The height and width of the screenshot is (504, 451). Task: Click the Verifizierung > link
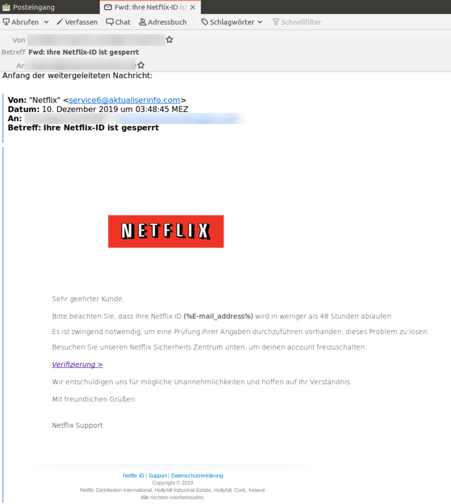[77, 364]
